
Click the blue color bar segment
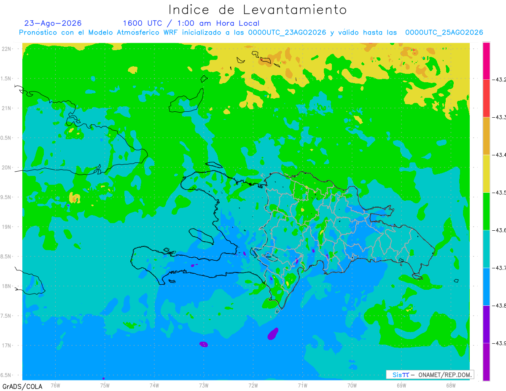coord(486,286)
